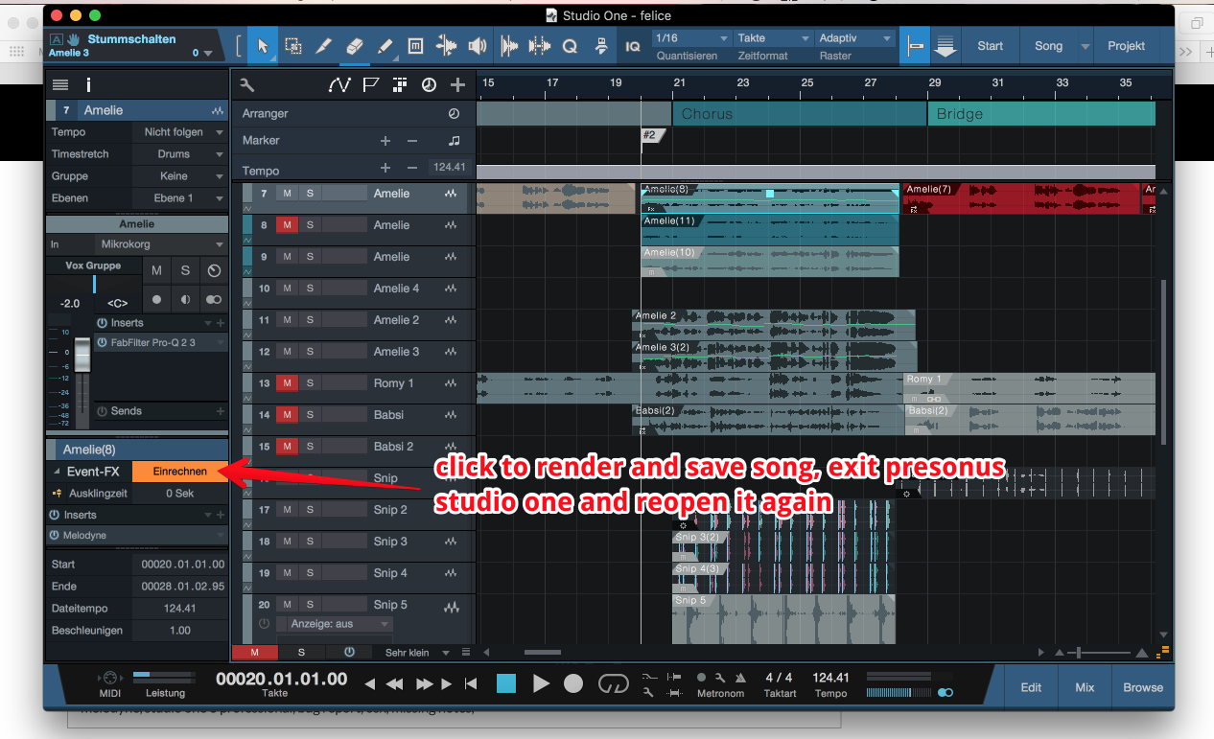Image resolution: width=1214 pixels, height=739 pixels.
Task: Mute track 7 Amelie
Action: coord(287,194)
